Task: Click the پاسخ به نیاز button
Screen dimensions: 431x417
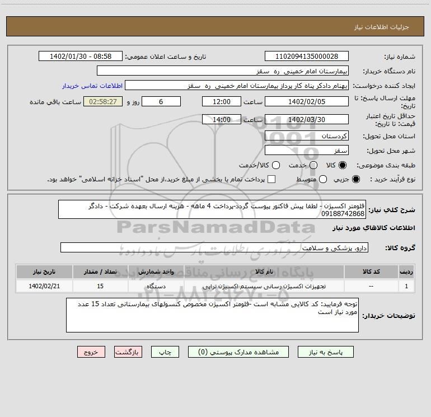Action: (326, 352)
